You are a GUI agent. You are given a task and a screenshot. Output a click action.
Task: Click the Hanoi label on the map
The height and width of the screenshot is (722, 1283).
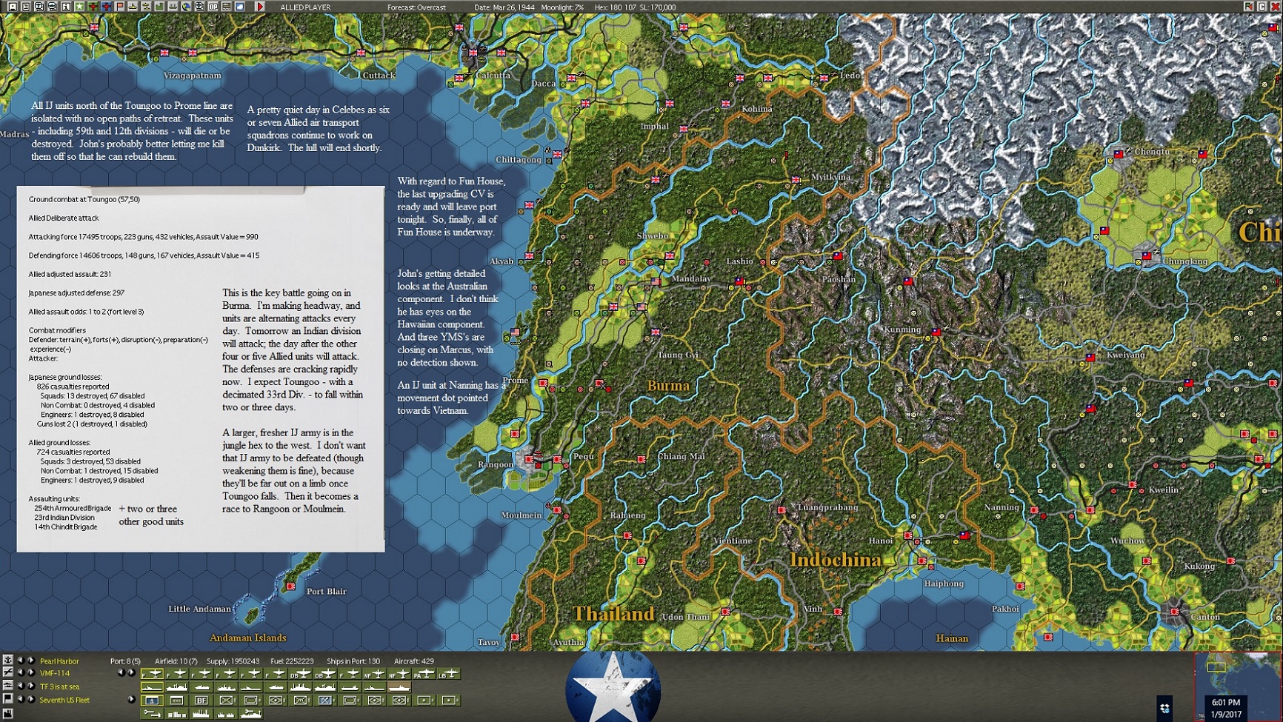pos(881,541)
